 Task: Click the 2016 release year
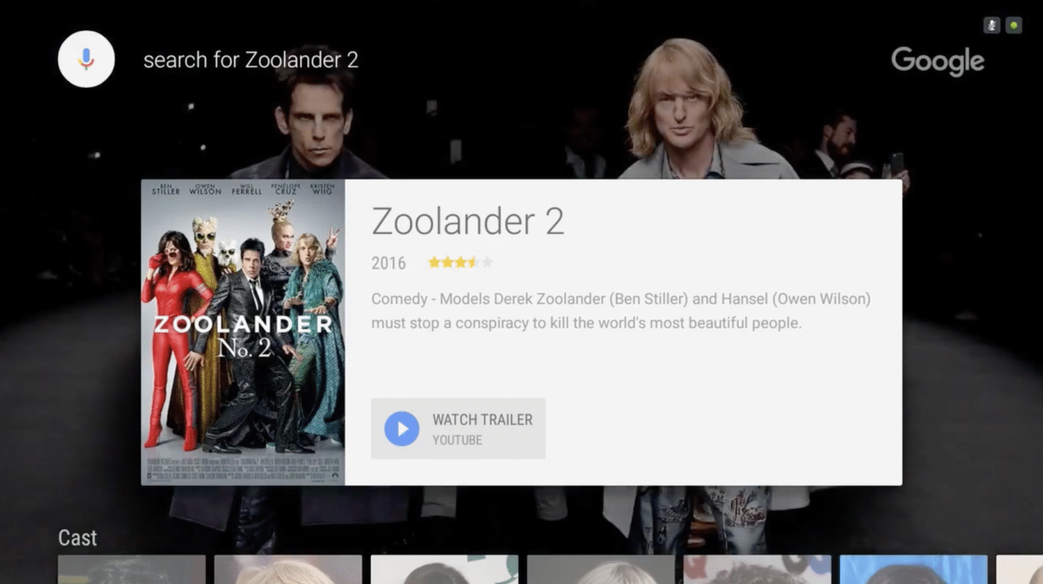click(388, 263)
